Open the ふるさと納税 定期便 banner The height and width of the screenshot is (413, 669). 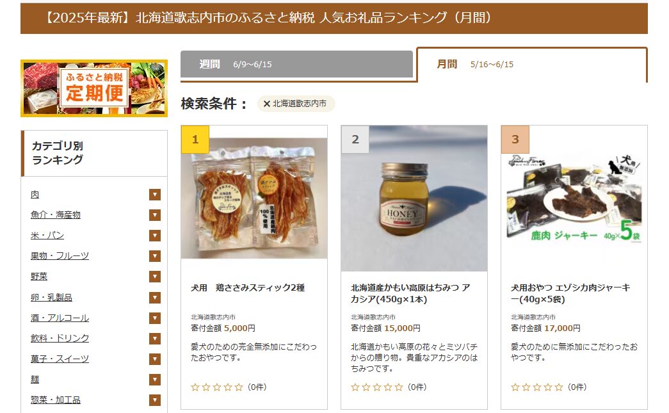[x=94, y=88]
